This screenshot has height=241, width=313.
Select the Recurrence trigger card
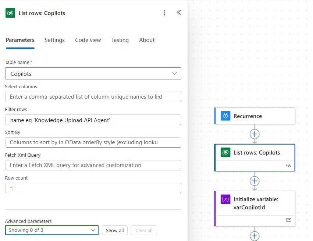255,116
